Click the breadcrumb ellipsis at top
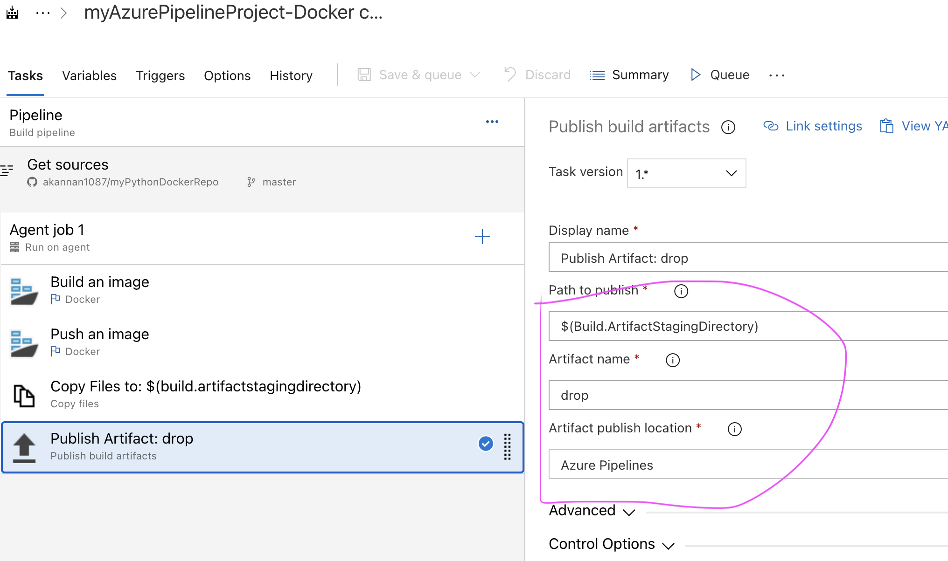 tap(42, 13)
